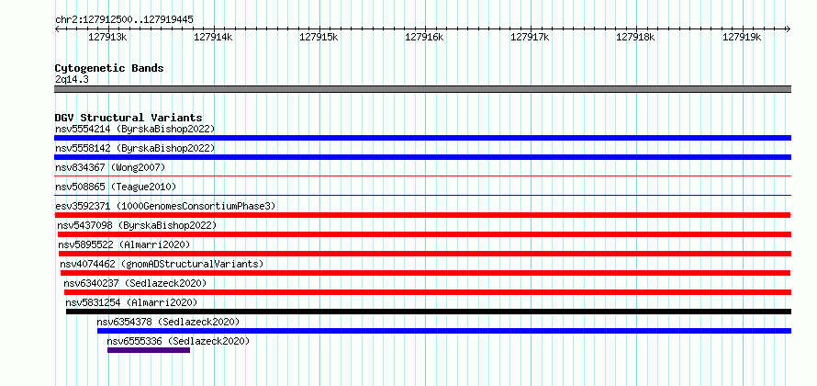
Task: Select the nsv5831254 (Almarri2020) label
Action: [x=132, y=302]
